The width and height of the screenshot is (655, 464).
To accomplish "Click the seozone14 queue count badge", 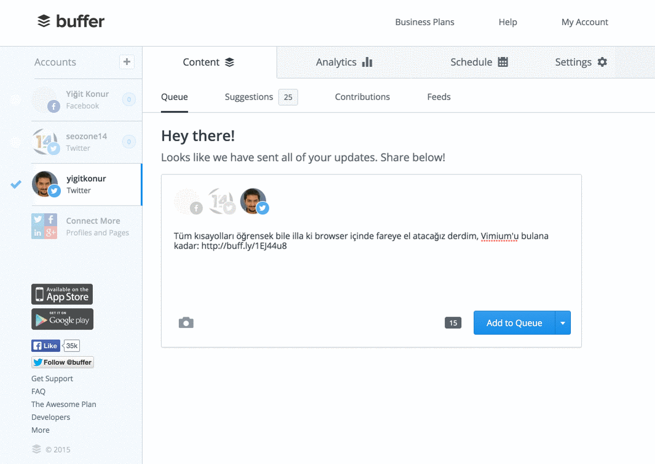I will (x=129, y=142).
